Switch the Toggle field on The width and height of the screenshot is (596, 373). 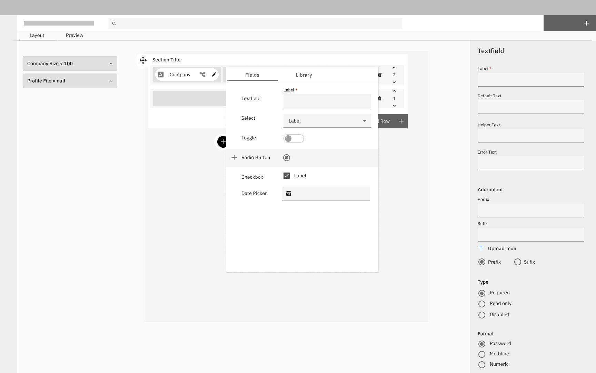point(294,138)
